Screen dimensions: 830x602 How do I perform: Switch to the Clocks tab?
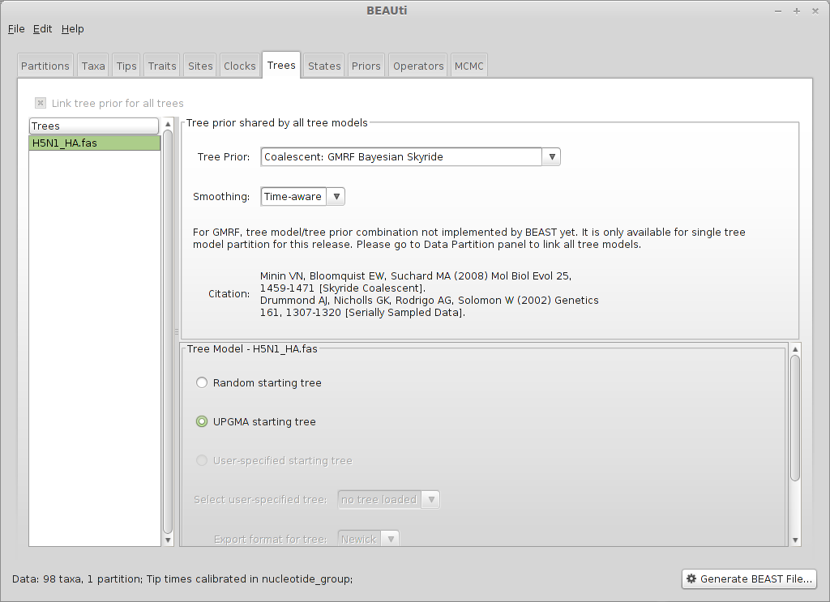pyautogui.click(x=239, y=66)
